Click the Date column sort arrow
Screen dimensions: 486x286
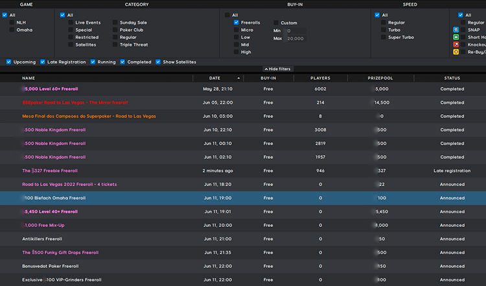[238, 78]
